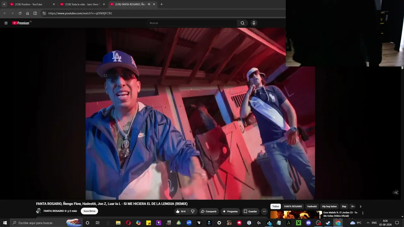Image resolution: width=404 pixels, height=227 pixels.
Task: Open FANTA ROSARIO channel avatar
Action: 39,211
